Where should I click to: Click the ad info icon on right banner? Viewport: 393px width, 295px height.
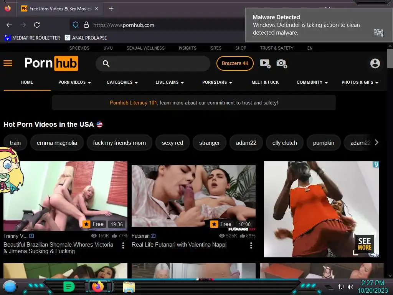tap(376, 164)
